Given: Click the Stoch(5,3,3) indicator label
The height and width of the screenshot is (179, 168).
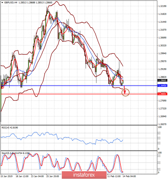Looking at the screenshot, I should pyautogui.click(x=8, y=153).
